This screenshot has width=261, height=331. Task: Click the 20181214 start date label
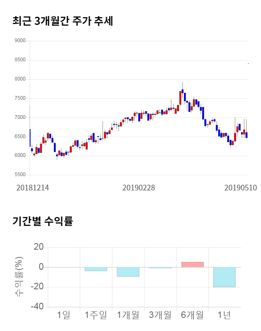coord(33,188)
